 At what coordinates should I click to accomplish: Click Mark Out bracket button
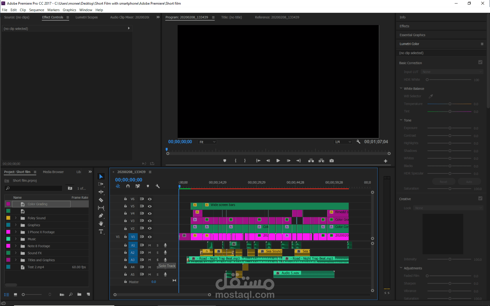pyautogui.click(x=245, y=161)
